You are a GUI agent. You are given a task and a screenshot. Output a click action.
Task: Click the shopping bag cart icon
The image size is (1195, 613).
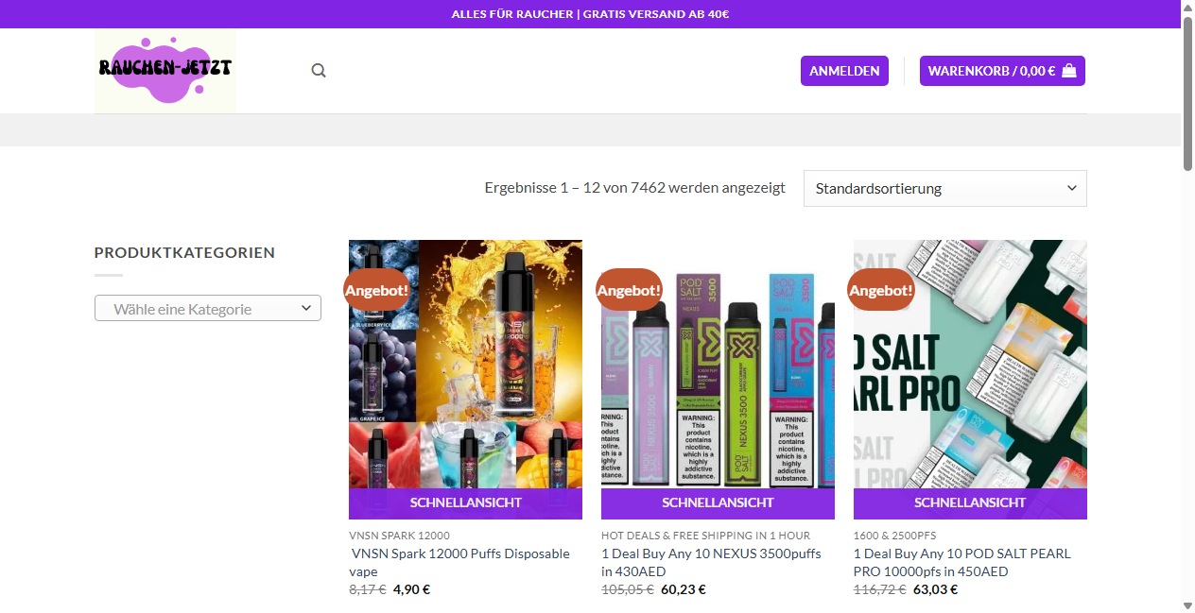pos(1069,71)
